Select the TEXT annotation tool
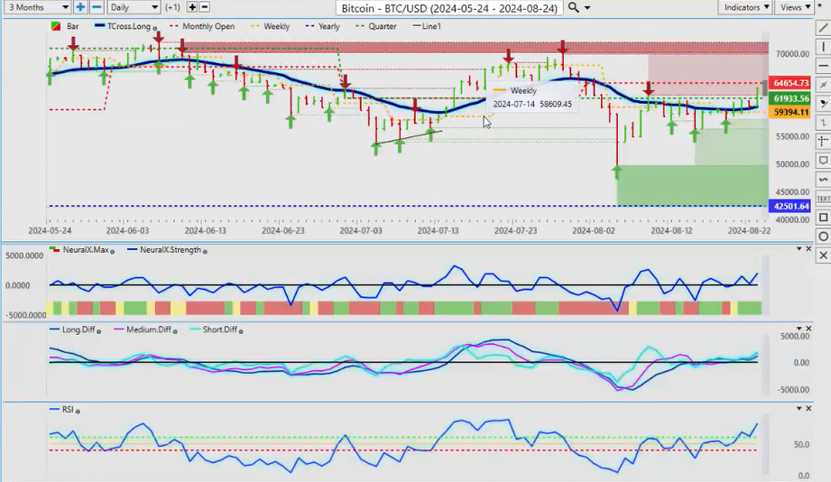831x482 pixels. pyautogui.click(x=822, y=199)
